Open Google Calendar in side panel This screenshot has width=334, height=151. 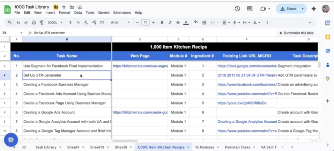[x=327, y=23]
